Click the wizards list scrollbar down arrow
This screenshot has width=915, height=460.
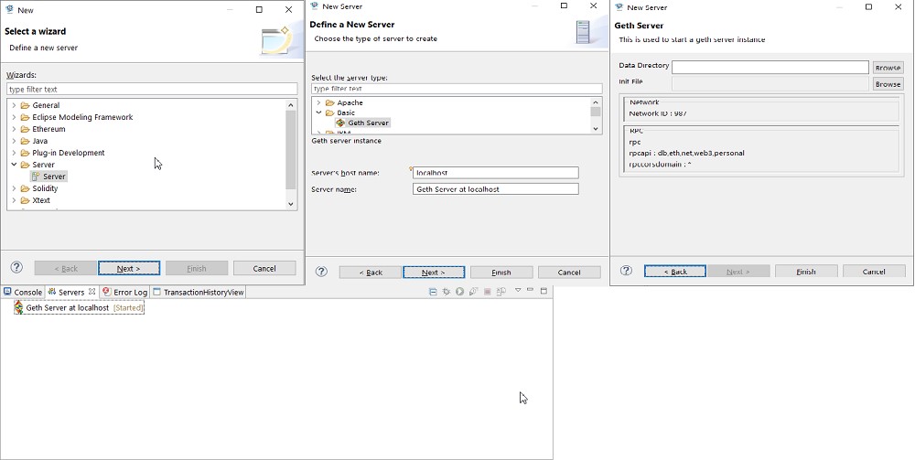291,204
